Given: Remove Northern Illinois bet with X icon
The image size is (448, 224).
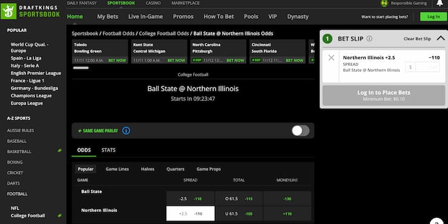Looking at the screenshot, I should (331, 58).
